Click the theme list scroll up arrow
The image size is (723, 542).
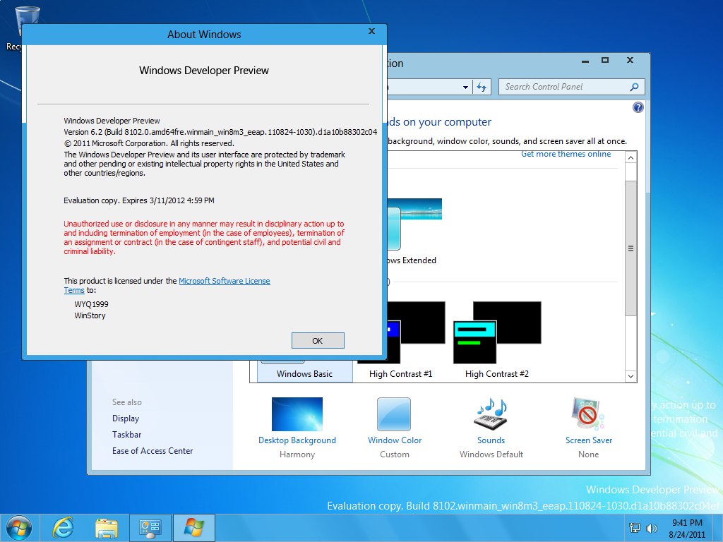click(631, 157)
